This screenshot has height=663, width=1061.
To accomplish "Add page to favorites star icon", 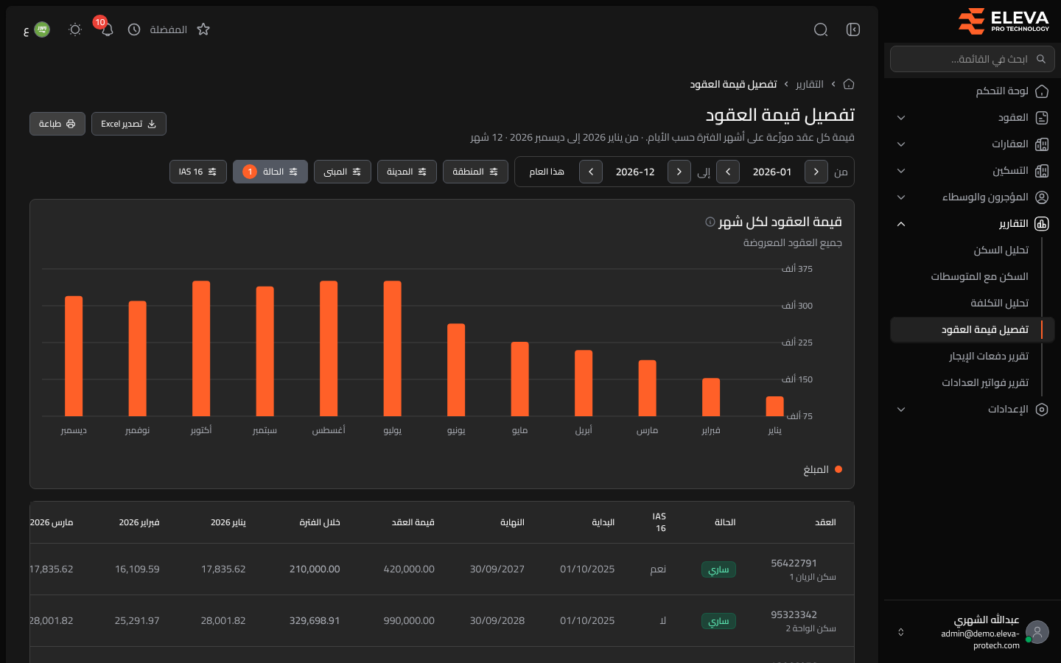I will pyautogui.click(x=203, y=29).
